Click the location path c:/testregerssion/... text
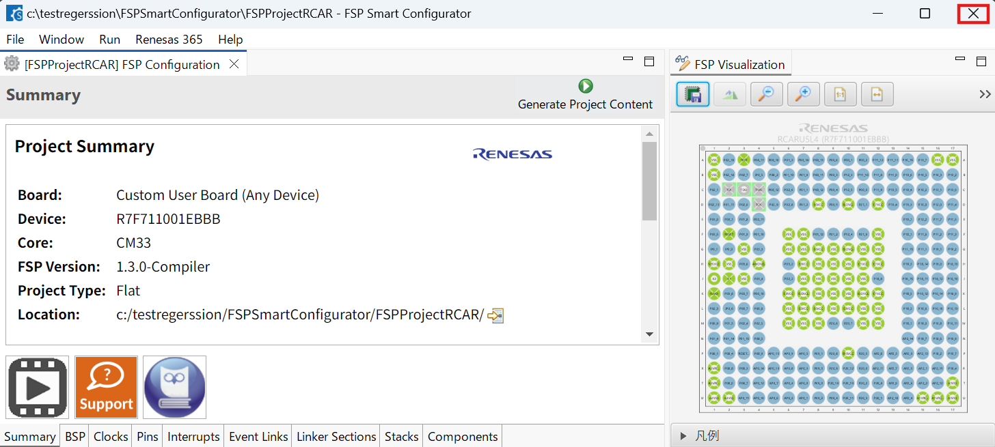The height and width of the screenshot is (447, 995). click(x=300, y=315)
